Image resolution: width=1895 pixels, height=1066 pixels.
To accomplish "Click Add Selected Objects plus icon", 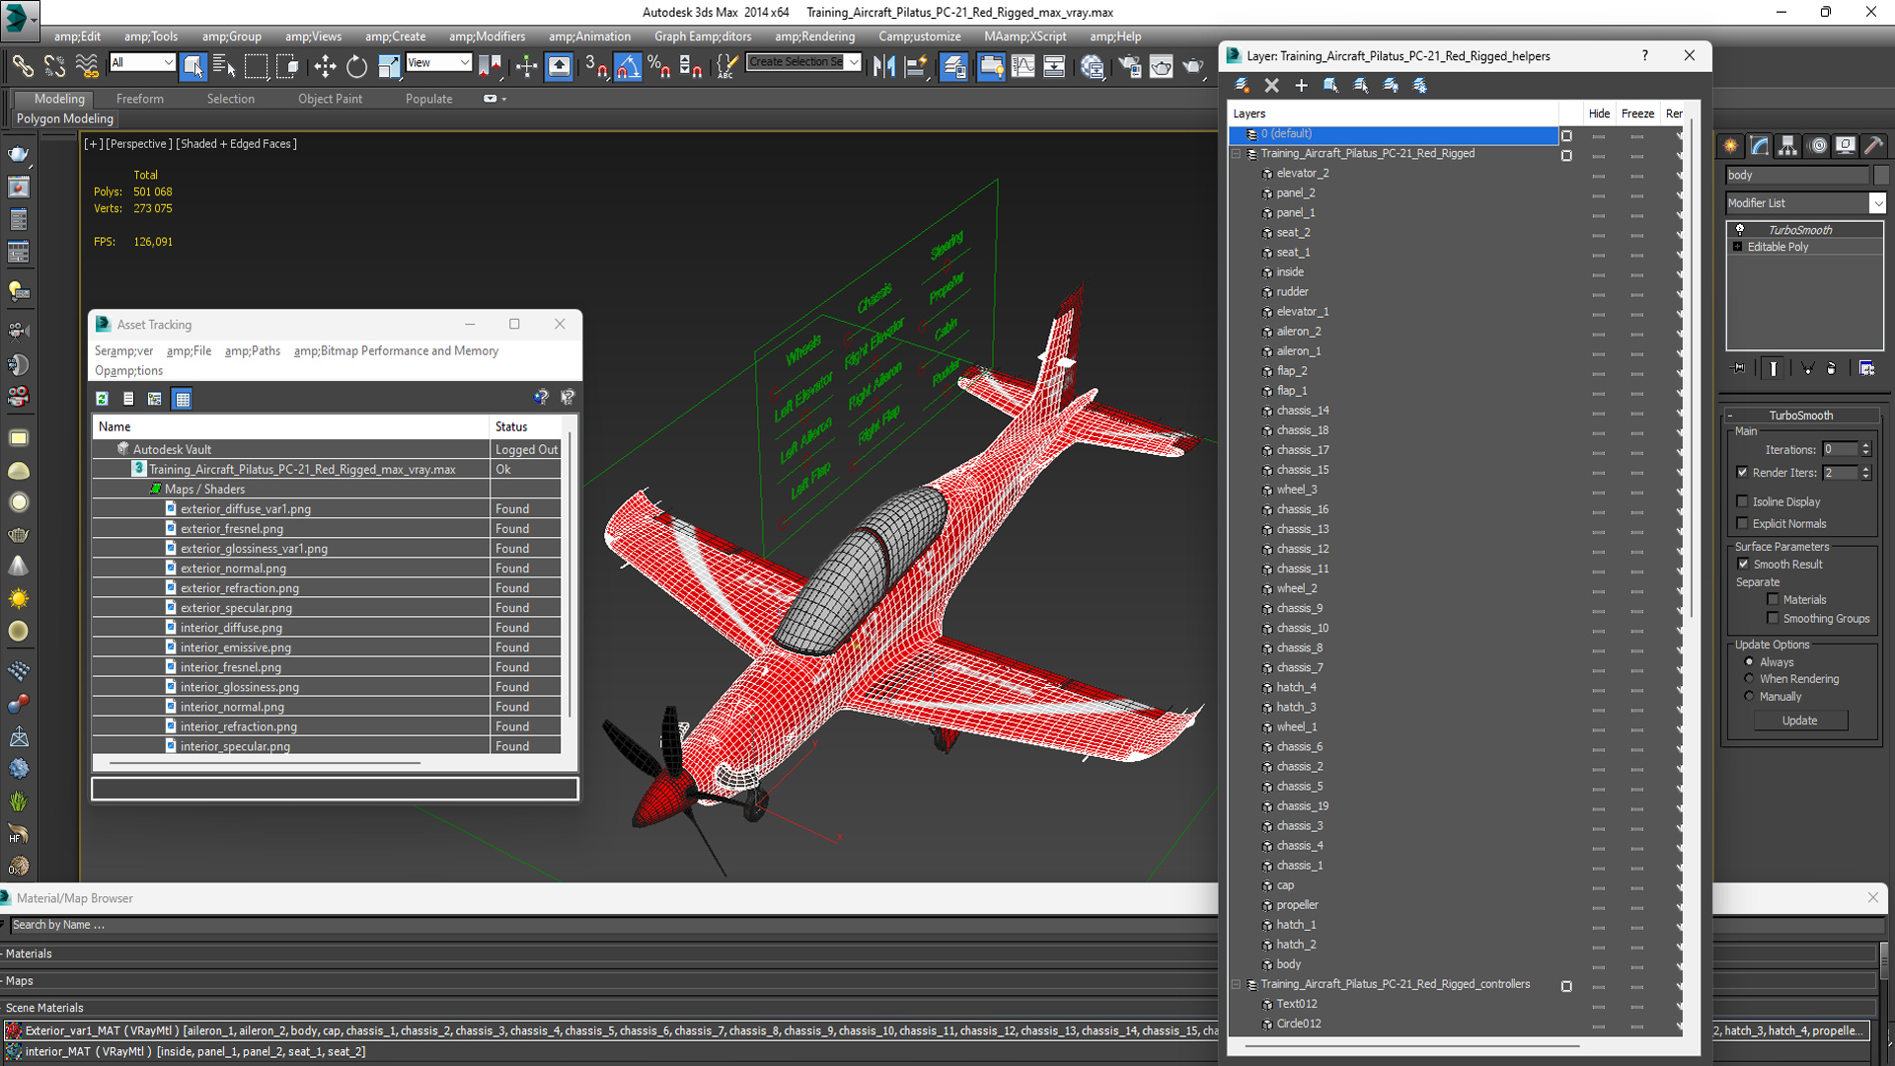I will 1301,86.
